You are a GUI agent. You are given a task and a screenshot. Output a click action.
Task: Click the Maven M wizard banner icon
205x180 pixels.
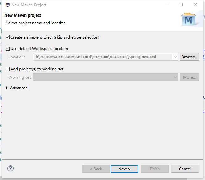point(188,20)
